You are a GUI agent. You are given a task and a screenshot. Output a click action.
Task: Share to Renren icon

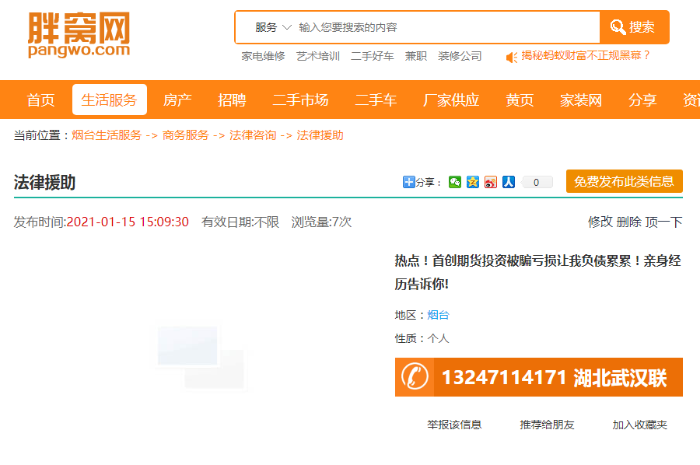pyautogui.click(x=509, y=182)
